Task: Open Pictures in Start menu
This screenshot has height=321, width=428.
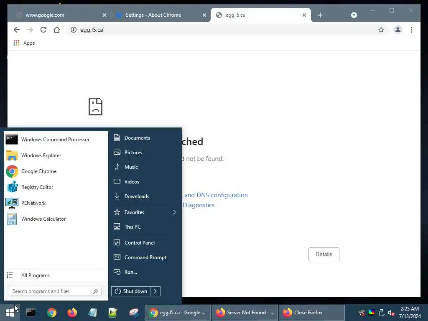Action: click(145, 152)
